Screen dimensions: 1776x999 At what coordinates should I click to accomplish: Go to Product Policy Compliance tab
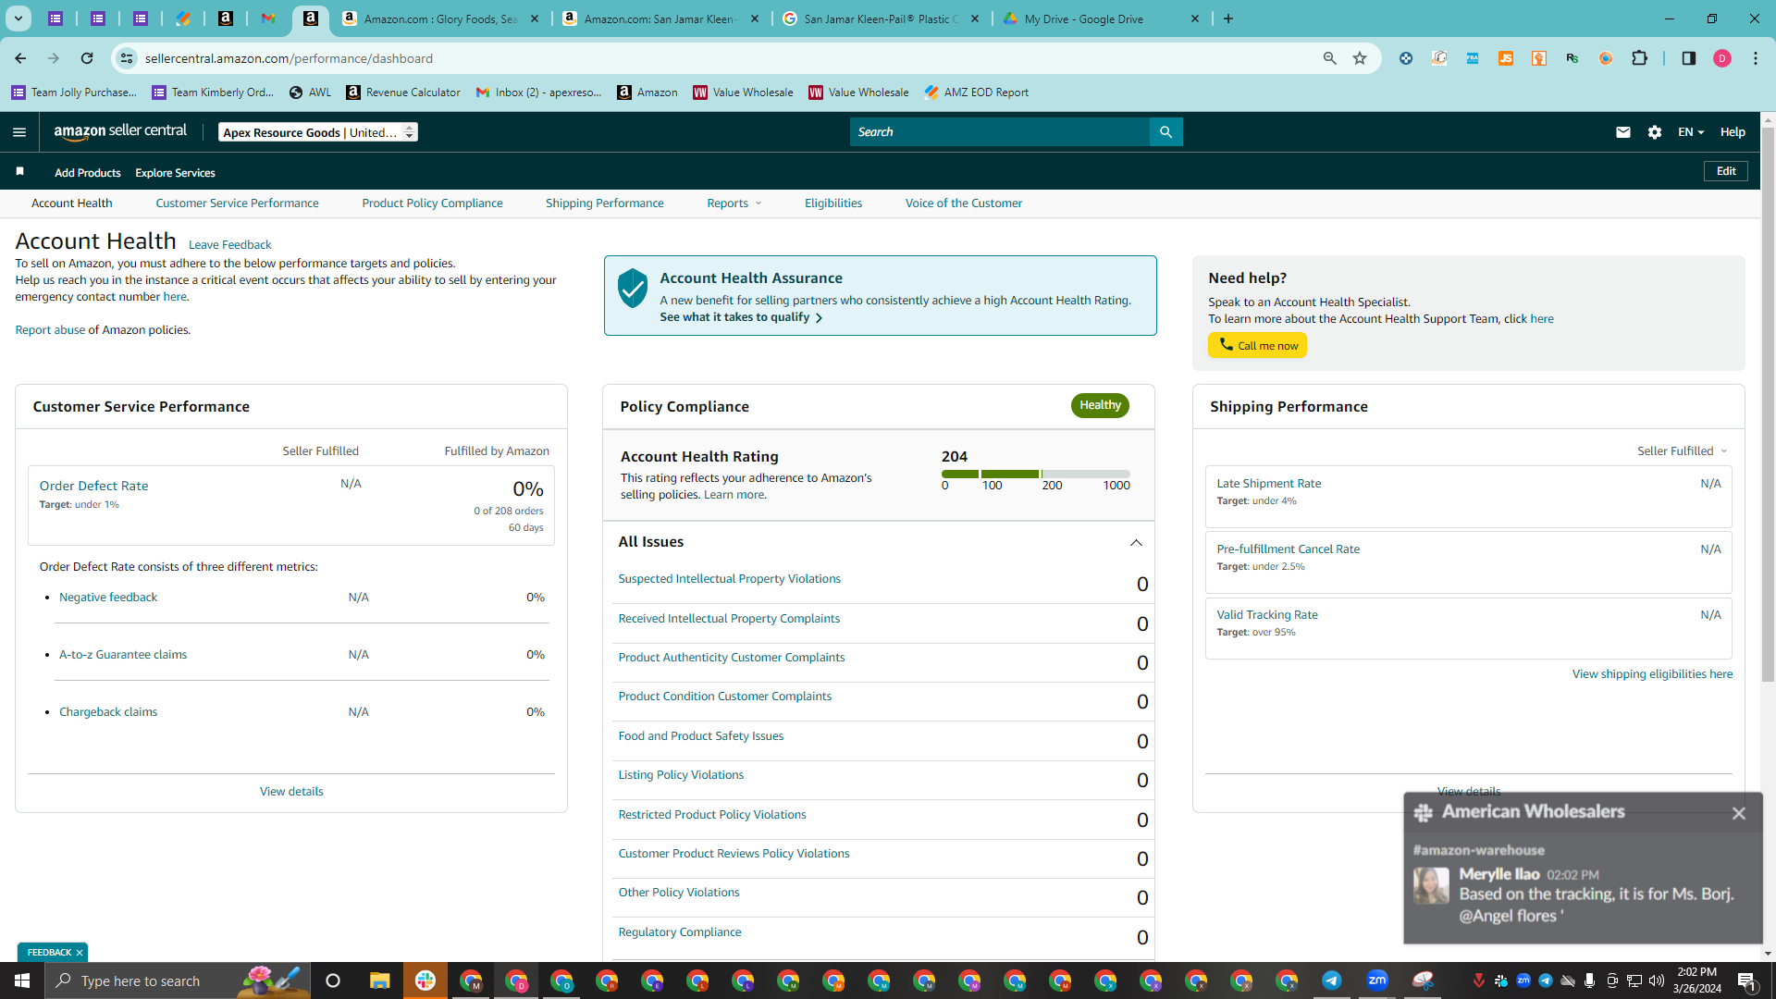(x=432, y=203)
